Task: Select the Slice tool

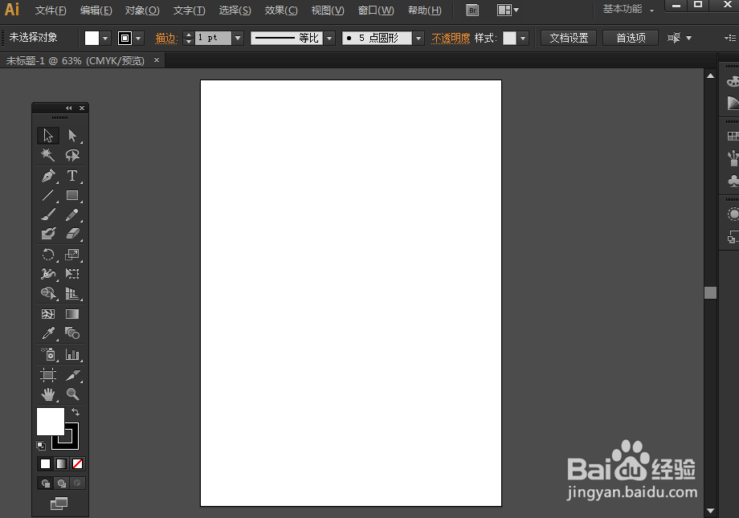Action: 72,375
